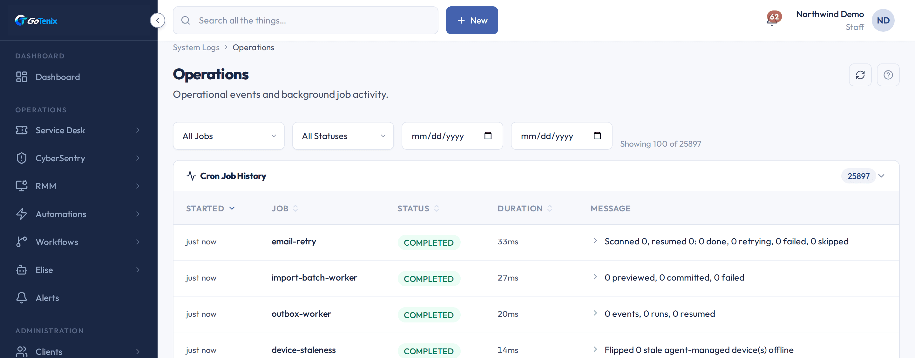Click the Workflows branch icon

pos(21,242)
